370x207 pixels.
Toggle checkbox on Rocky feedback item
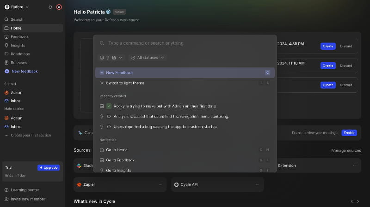109,106
